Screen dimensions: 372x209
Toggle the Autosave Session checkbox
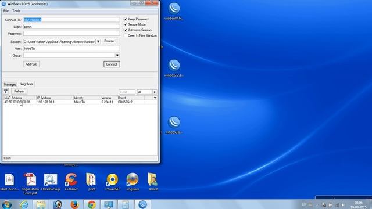[x=126, y=30]
